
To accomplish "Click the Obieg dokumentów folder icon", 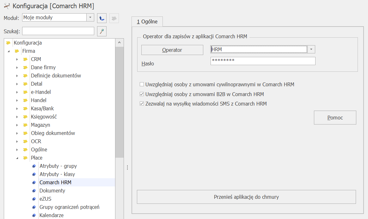I will pos(25,133).
